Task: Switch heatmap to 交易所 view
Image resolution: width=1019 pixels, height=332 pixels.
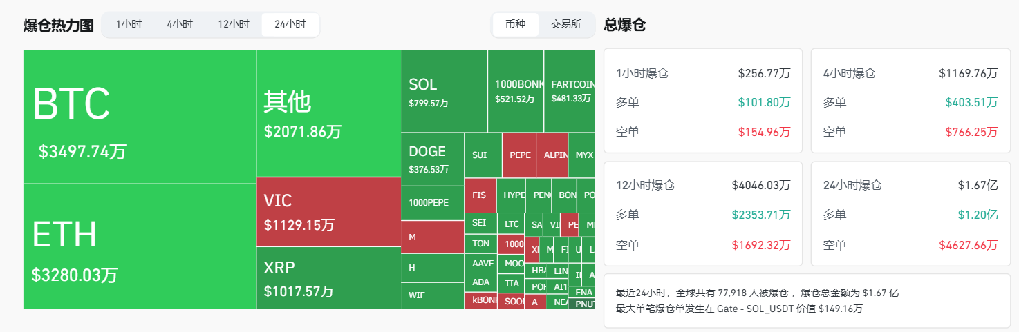Action: (x=566, y=25)
